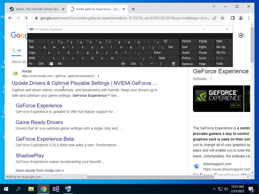Toggle right Shift key on On-Screen Keyboard
Image resolution: width=259 pixels, height=194 pixels.
point(168,58)
